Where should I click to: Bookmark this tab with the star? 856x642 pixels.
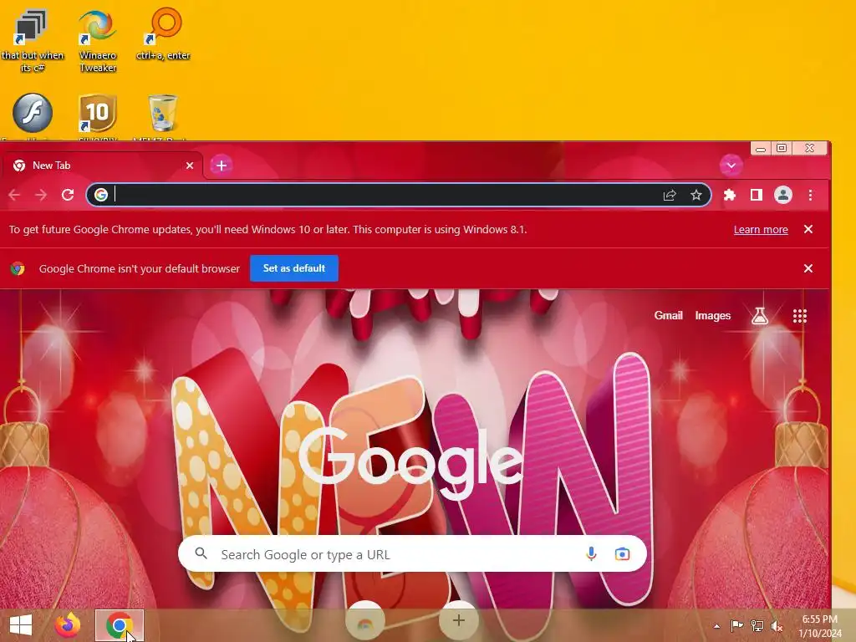pyautogui.click(x=696, y=195)
